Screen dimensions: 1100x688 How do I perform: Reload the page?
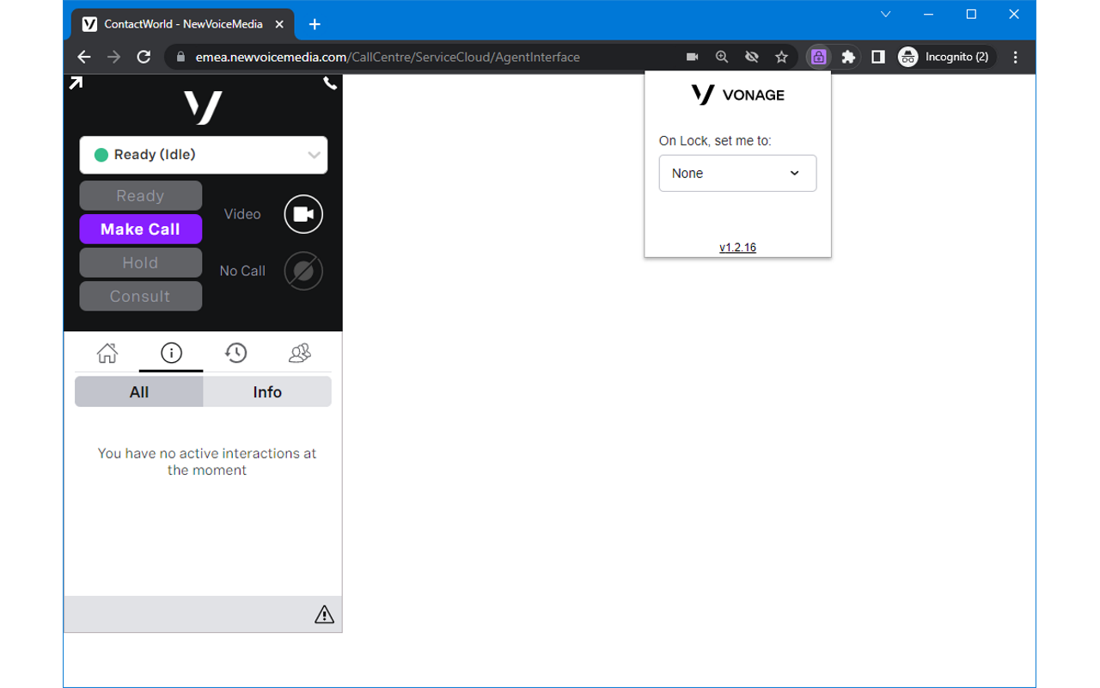(x=144, y=57)
